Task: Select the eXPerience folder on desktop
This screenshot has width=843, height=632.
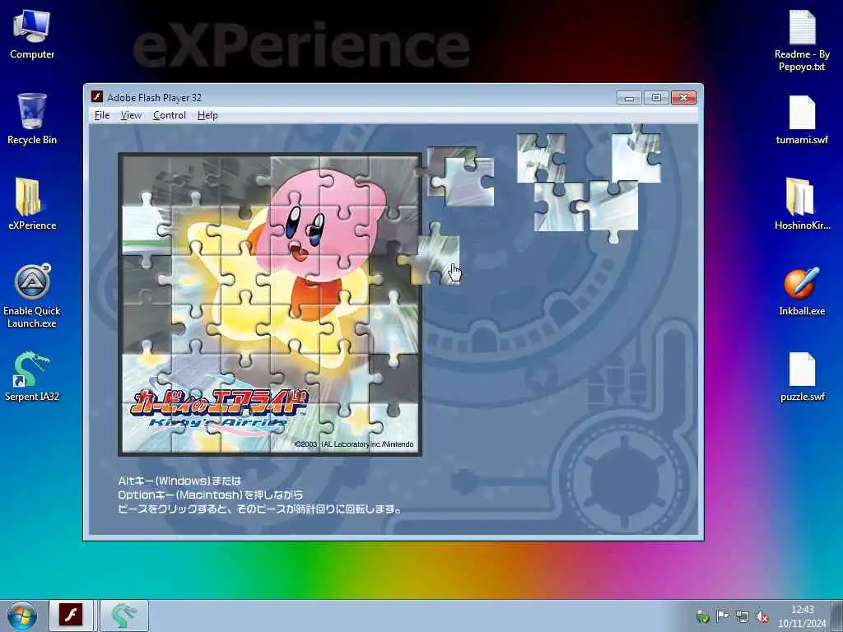Action: point(32,204)
